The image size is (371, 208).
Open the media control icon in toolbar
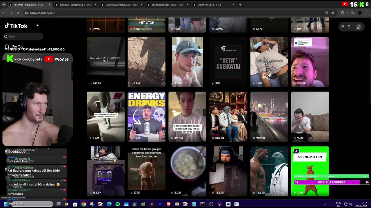coord(353,13)
